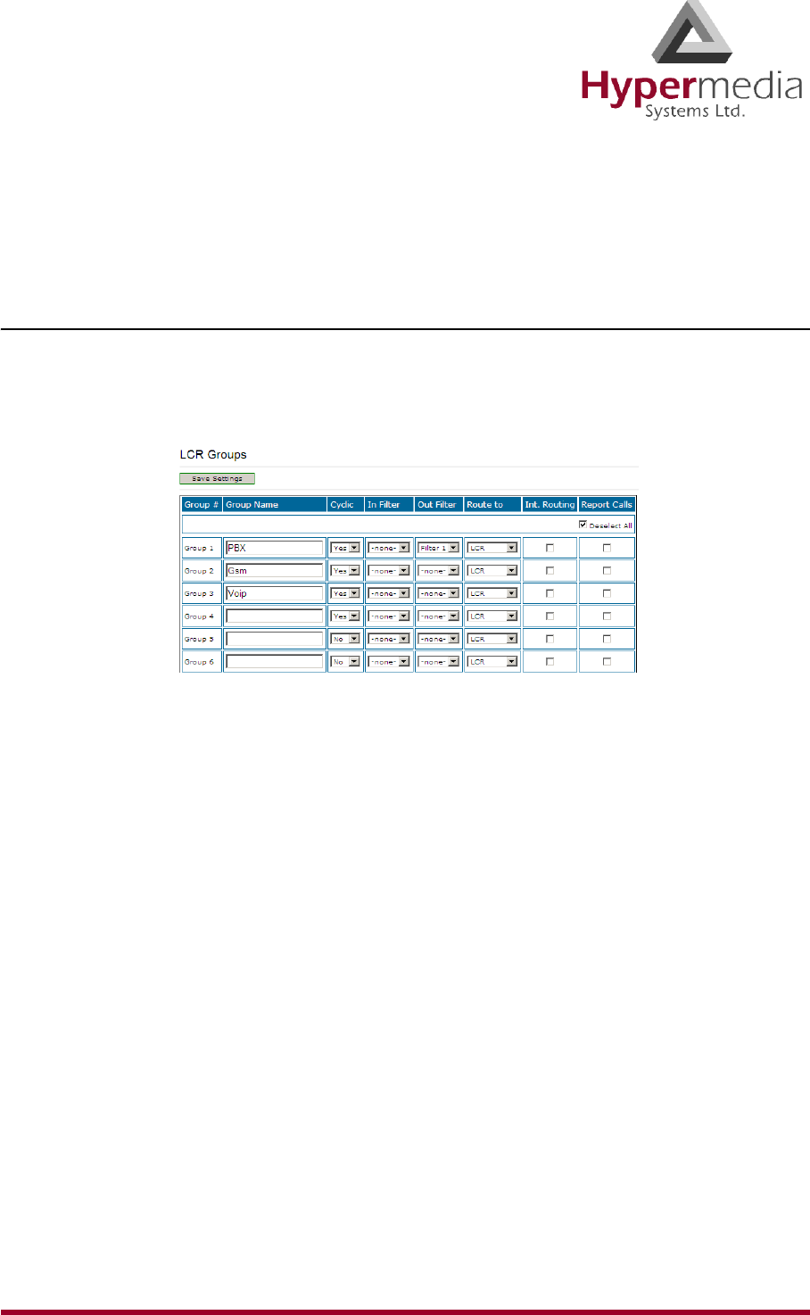Enable Int. Routing for Group 2
Image resolution: width=810 pixels, height=1315 pixels.
550,570
